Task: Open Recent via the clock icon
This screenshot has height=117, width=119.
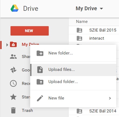Action: pyautogui.click(x=13, y=83)
